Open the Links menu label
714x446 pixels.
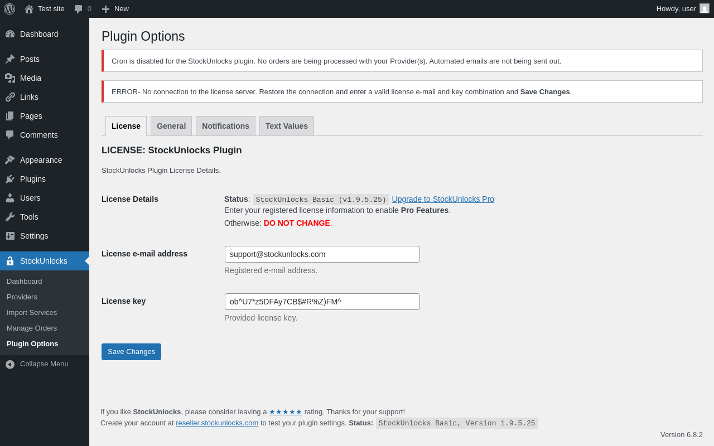click(29, 97)
